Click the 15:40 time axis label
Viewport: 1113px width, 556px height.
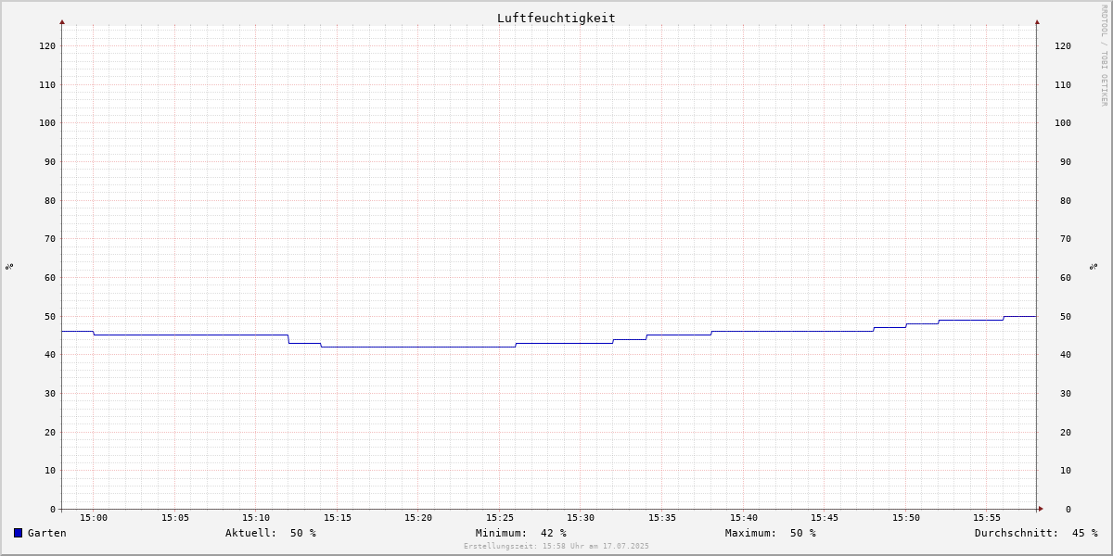click(x=744, y=518)
